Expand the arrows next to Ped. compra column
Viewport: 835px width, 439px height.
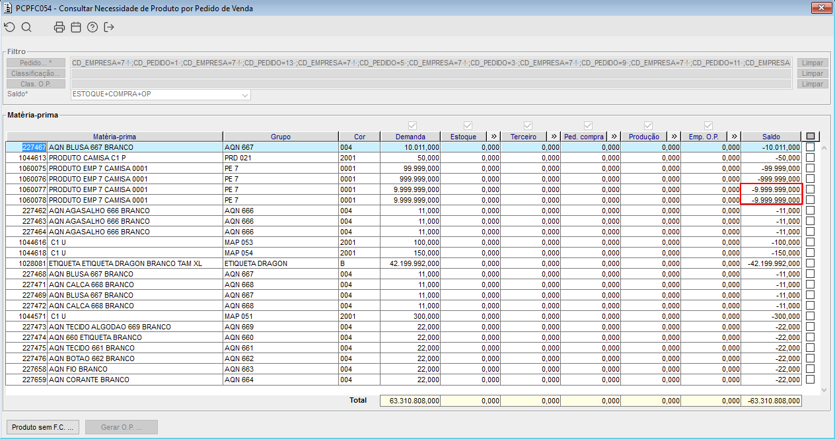click(x=613, y=137)
